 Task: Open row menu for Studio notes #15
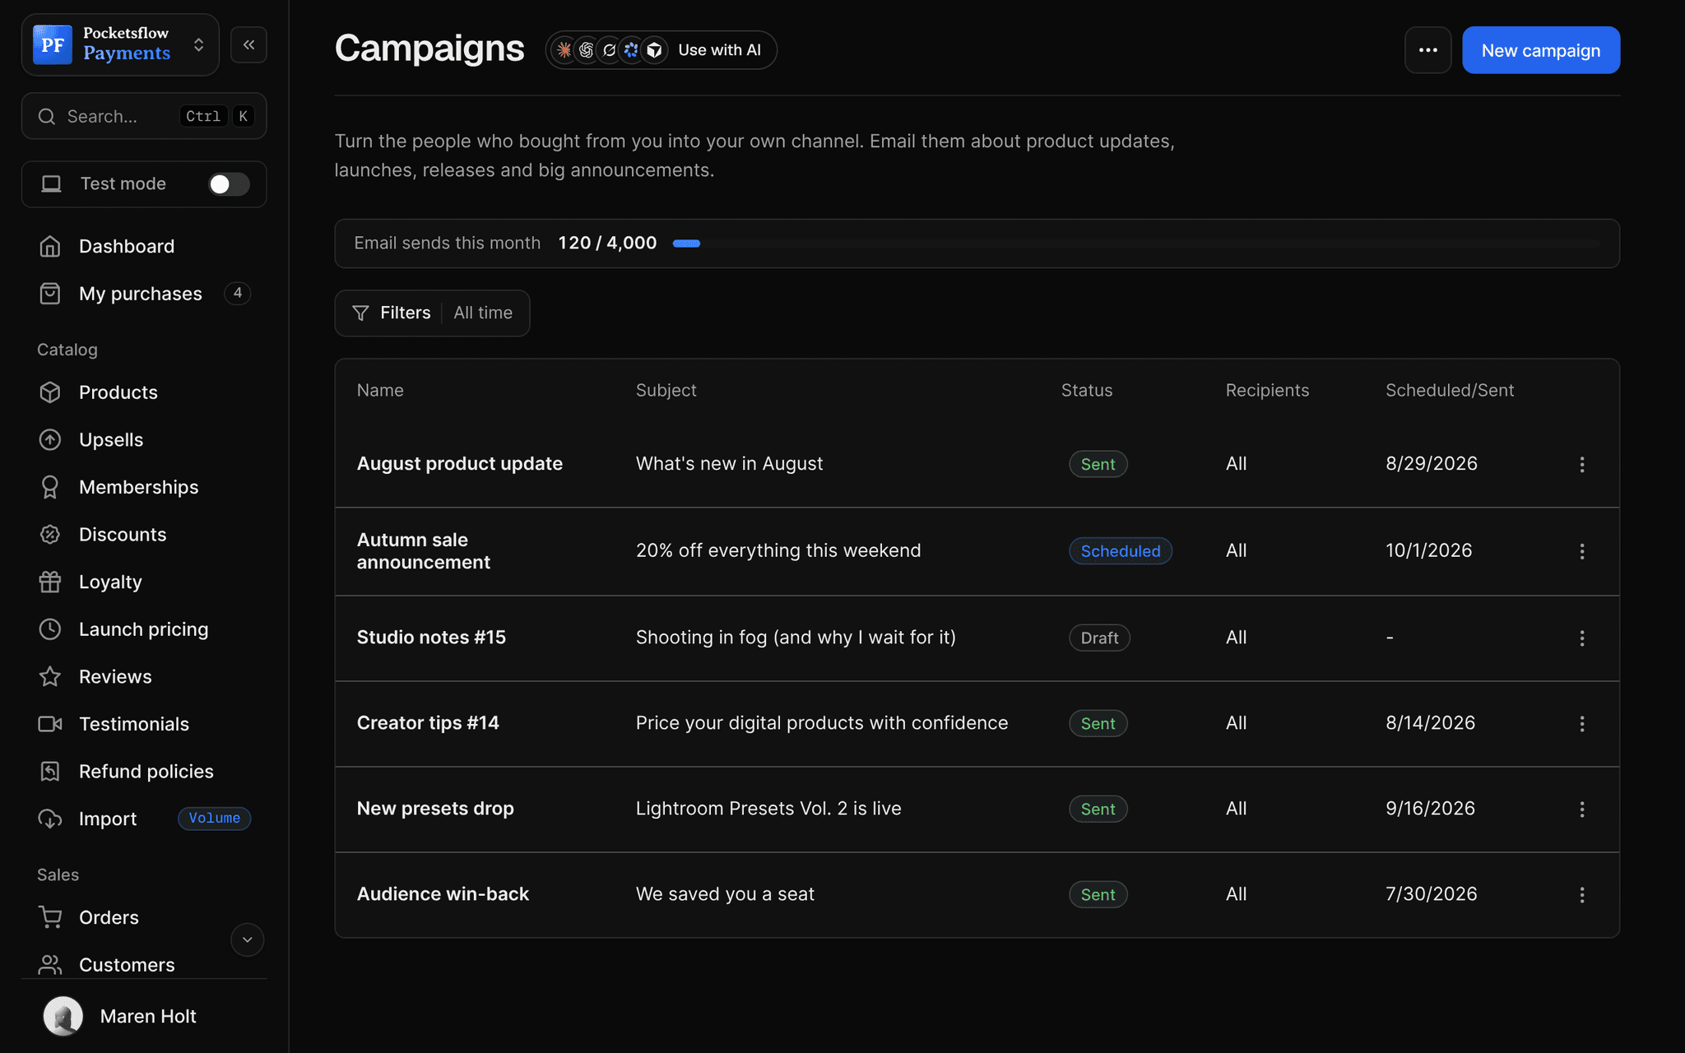[1581, 638]
